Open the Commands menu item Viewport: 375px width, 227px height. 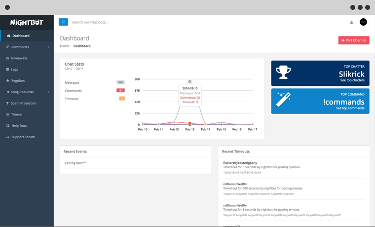pyautogui.click(x=27, y=47)
